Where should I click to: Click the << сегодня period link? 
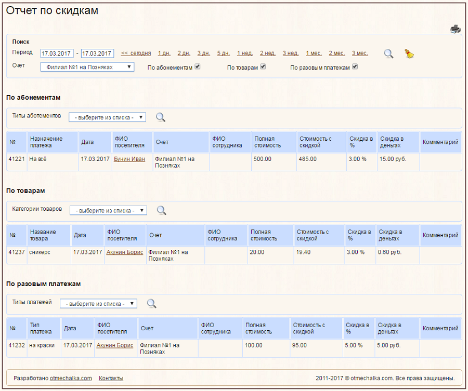[136, 53]
